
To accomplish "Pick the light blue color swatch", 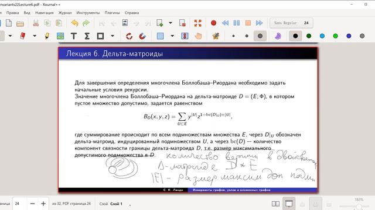I will (322, 36).
